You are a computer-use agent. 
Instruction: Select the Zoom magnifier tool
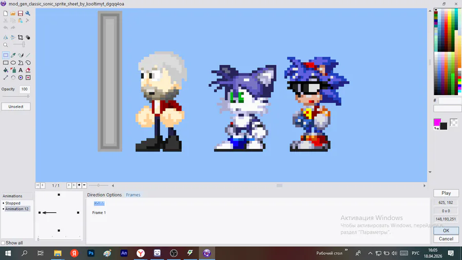click(6, 45)
